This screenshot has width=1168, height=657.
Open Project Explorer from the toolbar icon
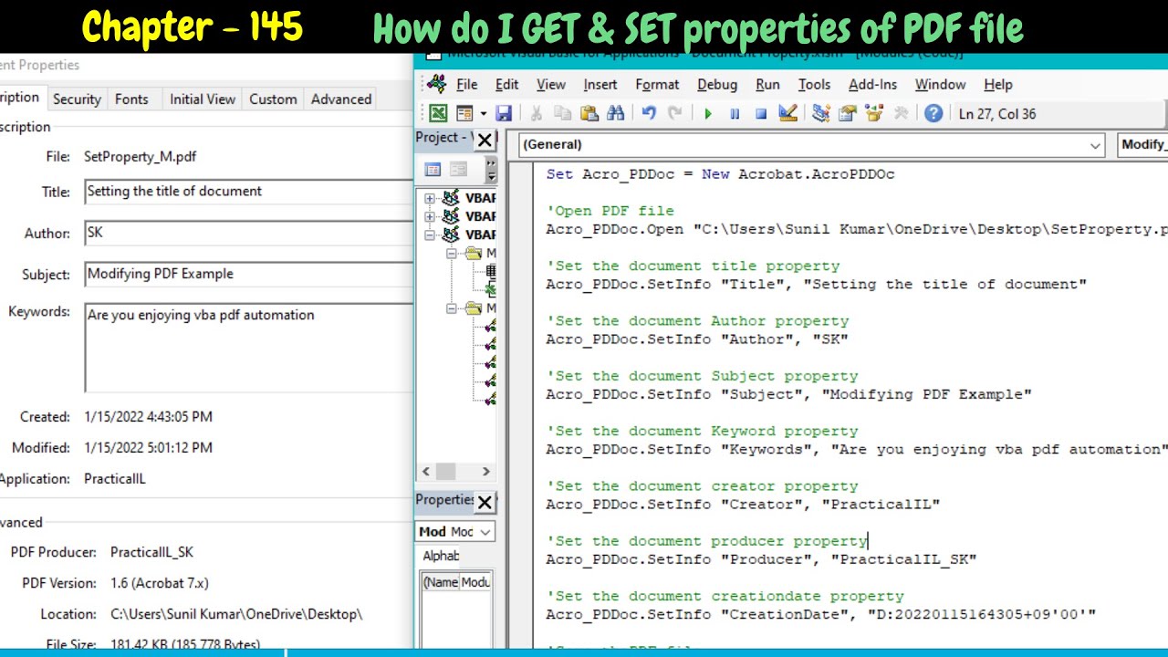click(x=821, y=113)
